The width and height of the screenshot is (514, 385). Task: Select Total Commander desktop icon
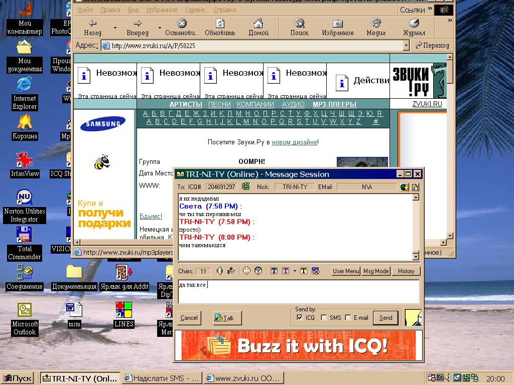(x=24, y=244)
